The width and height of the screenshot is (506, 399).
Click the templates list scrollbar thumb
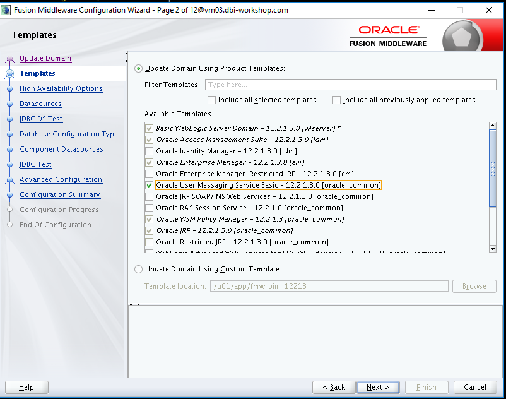point(493,168)
